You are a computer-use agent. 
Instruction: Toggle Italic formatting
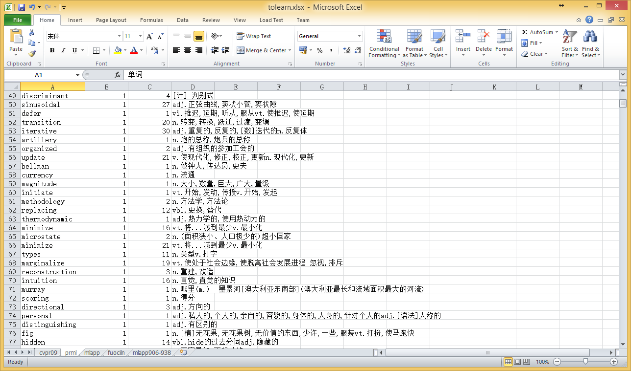click(x=63, y=50)
